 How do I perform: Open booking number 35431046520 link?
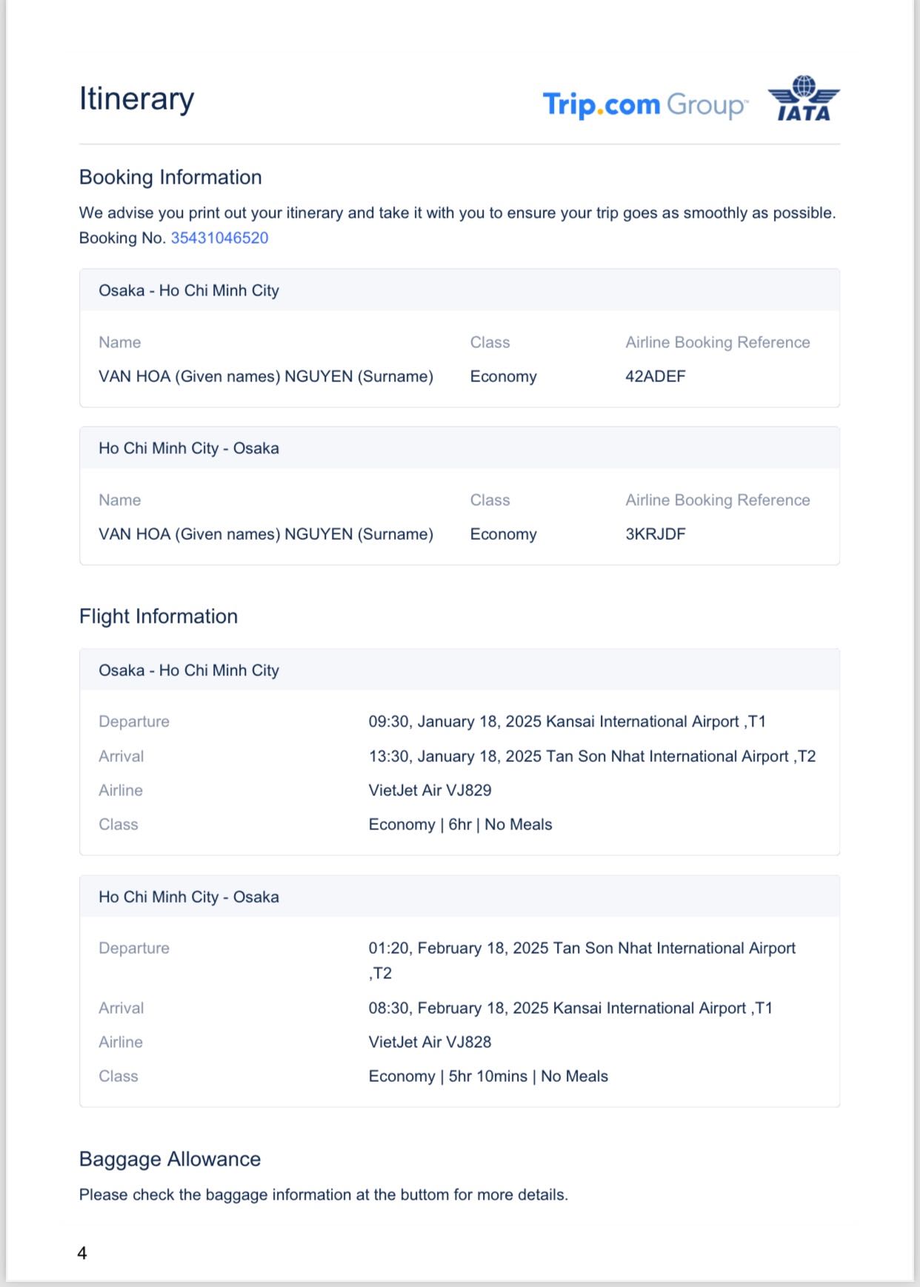tap(219, 238)
